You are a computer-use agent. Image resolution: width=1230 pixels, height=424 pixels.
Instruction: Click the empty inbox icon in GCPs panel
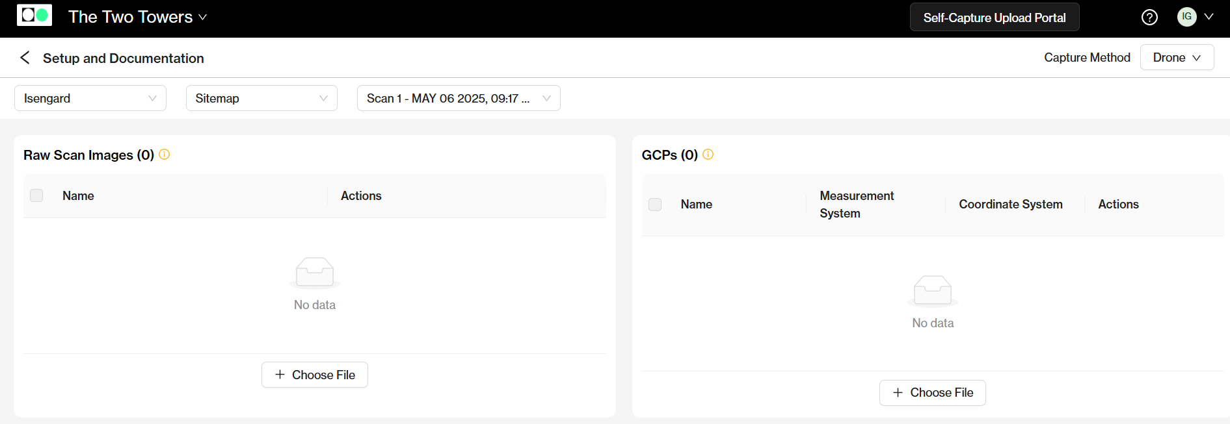tap(933, 290)
